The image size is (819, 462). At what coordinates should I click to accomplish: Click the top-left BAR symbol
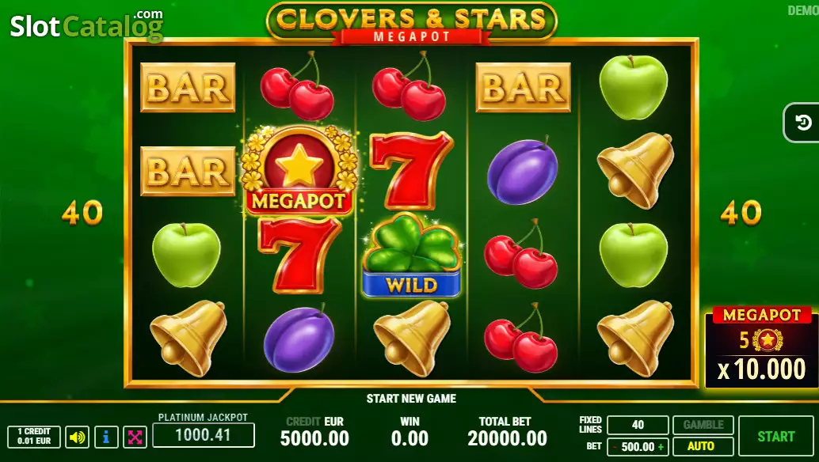(188, 87)
